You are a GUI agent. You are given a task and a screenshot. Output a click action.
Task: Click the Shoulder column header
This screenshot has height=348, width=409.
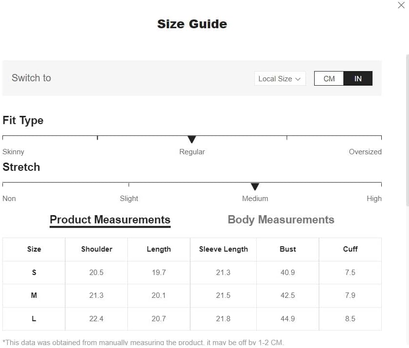(x=96, y=249)
